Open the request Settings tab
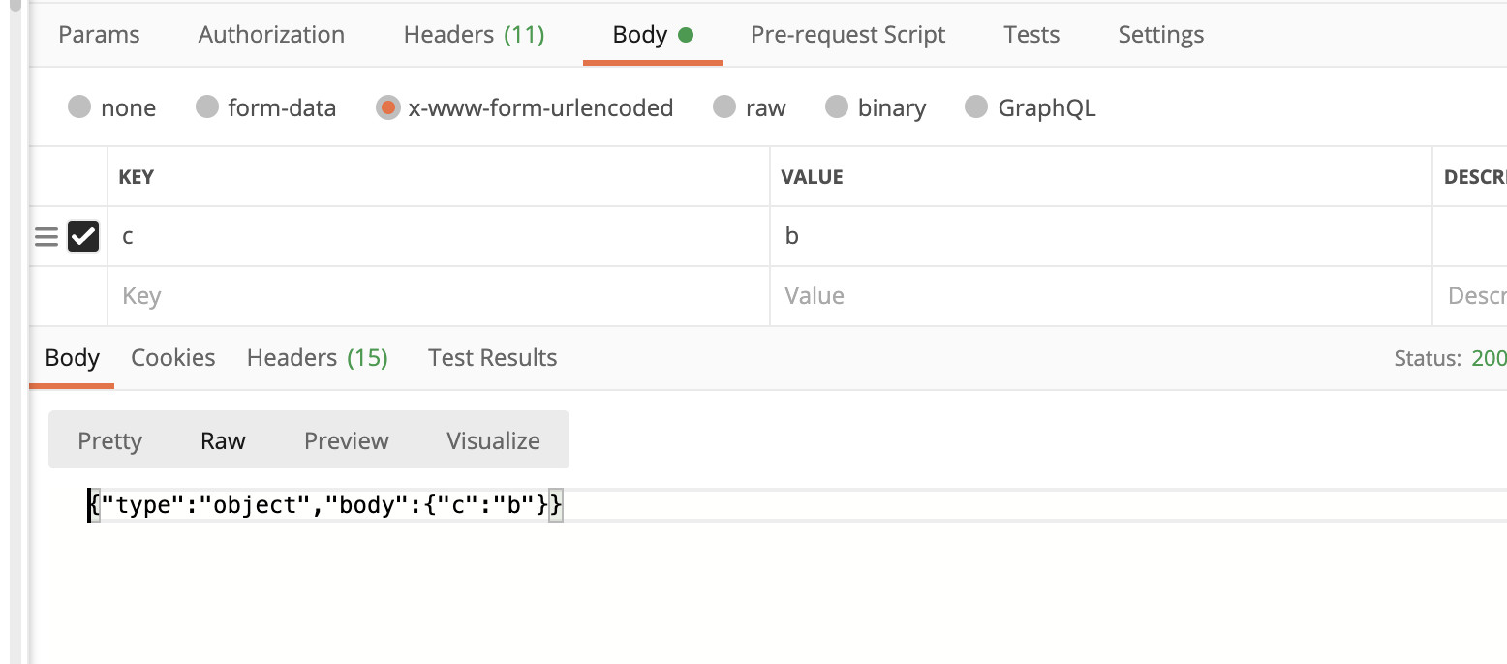This screenshot has width=1507, height=664. click(x=1160, y=35)
